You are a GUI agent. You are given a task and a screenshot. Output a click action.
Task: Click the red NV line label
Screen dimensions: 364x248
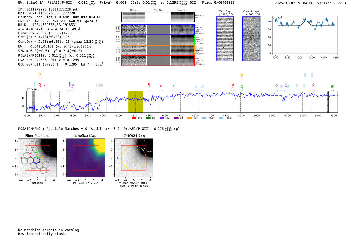(149, 87)
